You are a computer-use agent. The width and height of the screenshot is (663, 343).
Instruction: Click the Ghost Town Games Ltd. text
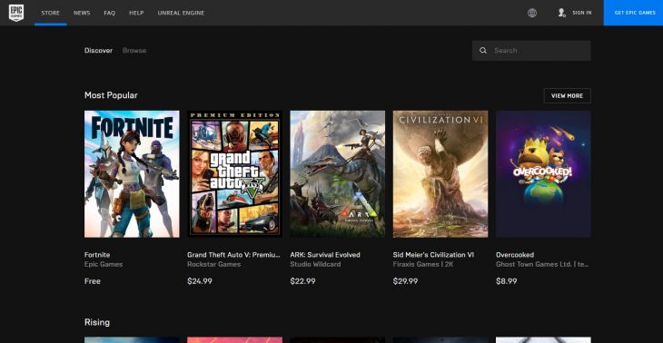[x=542, y=264]
